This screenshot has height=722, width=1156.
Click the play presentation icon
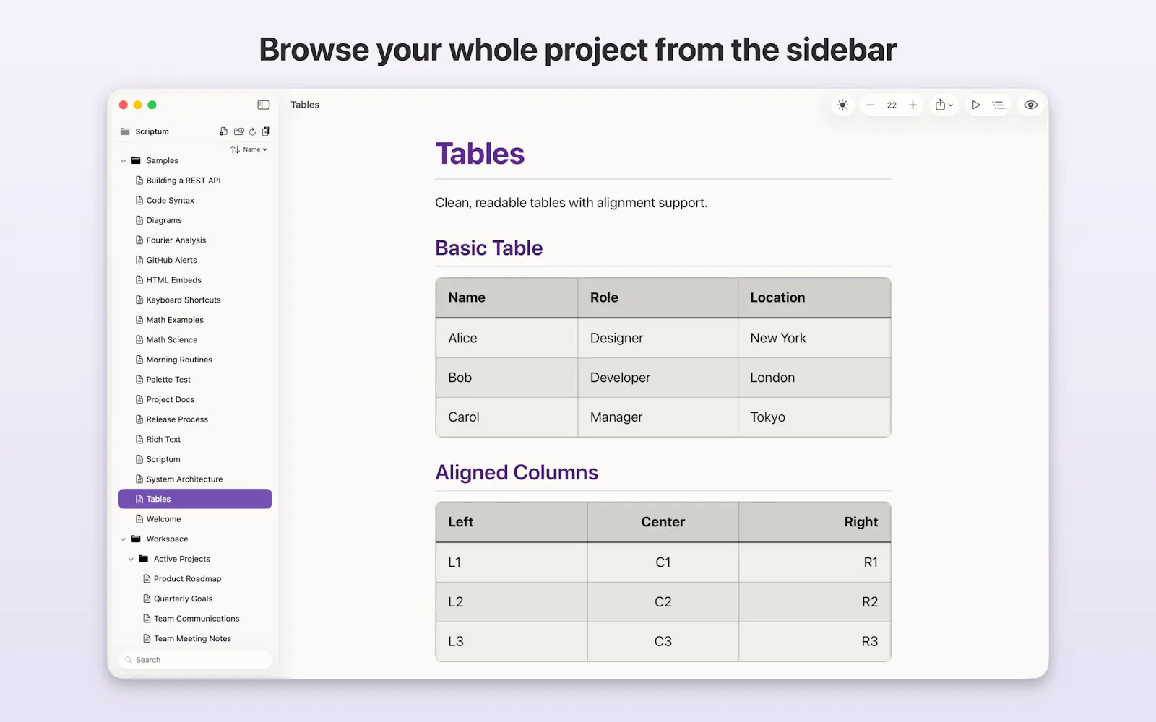tap(975, 105)
